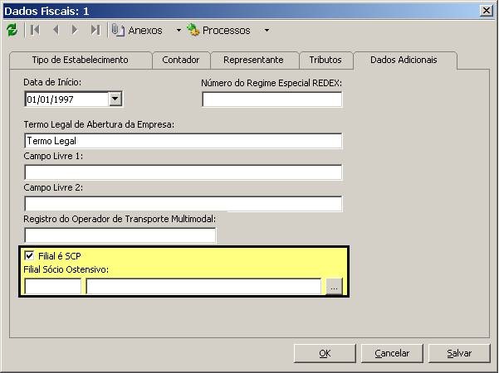Click the Campo Livre 2 field
The height and width of the screenshot is (373, 499).
click(x=183, y=204)
